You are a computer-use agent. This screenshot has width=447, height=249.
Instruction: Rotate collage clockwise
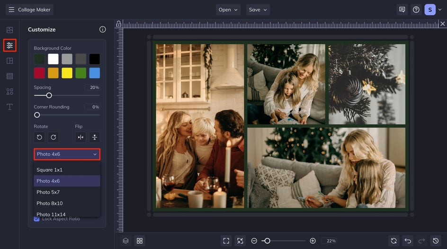click(54, 137)
